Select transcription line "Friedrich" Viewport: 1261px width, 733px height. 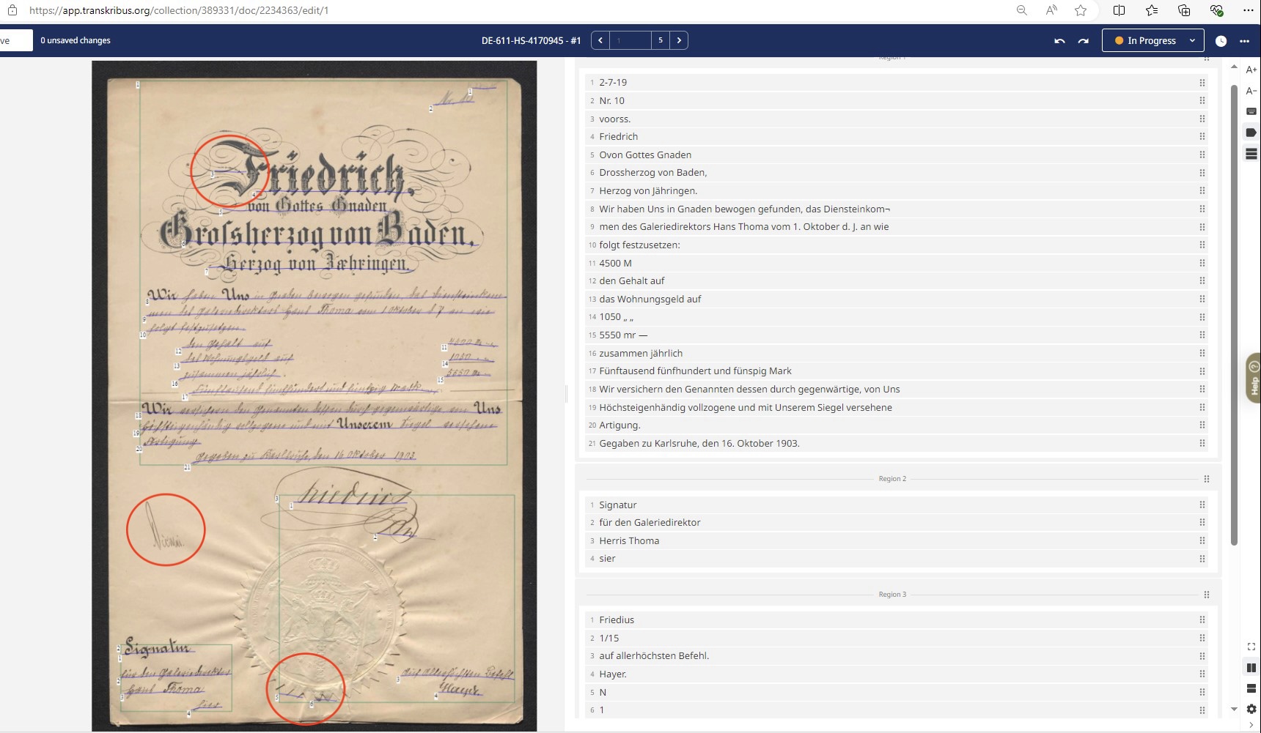[x=896, y=137]
